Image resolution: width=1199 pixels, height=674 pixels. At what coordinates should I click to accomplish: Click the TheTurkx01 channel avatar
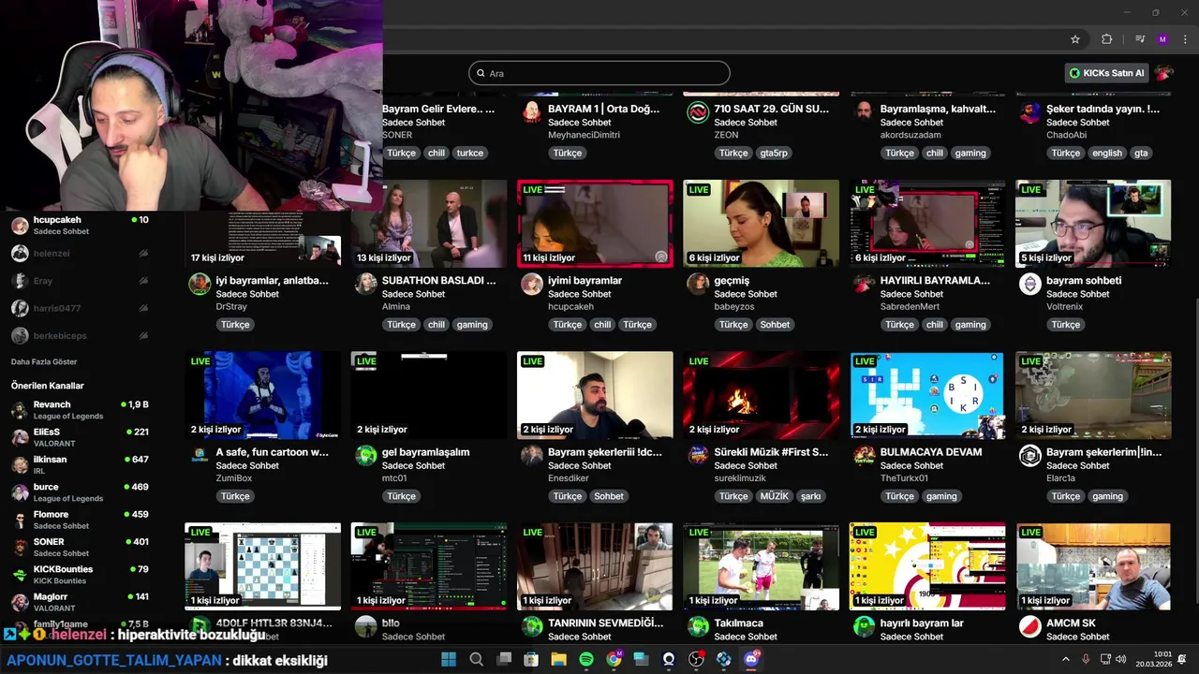coord(864,456)
